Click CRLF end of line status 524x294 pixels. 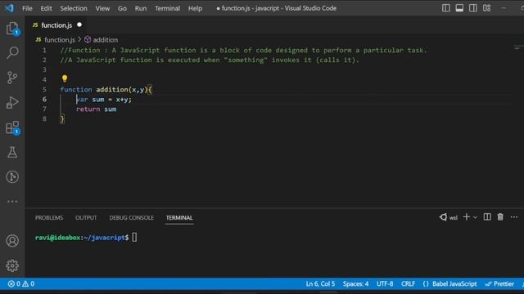[408, 283]
